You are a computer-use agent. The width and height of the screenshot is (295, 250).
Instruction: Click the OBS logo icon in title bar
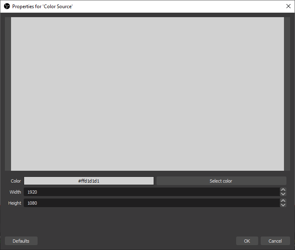click(x=7, y=7)
